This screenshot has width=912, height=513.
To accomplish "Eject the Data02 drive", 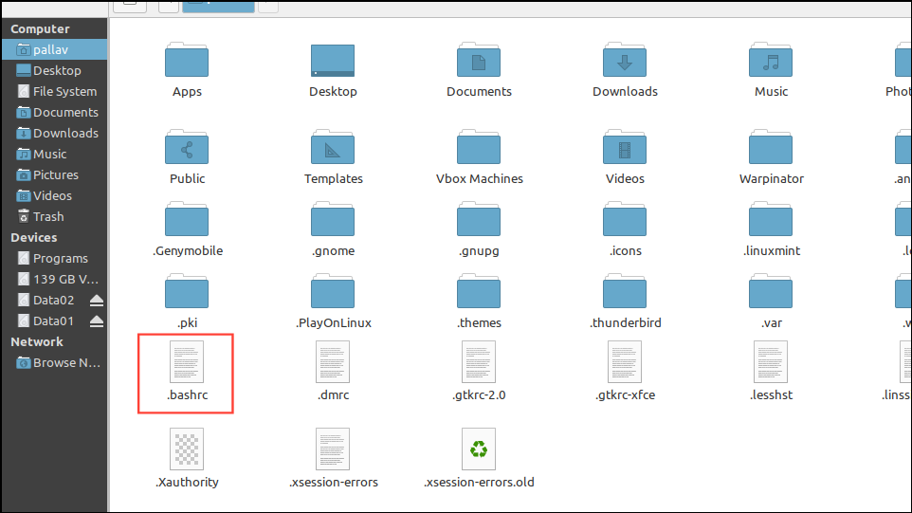I will (97, 301).
